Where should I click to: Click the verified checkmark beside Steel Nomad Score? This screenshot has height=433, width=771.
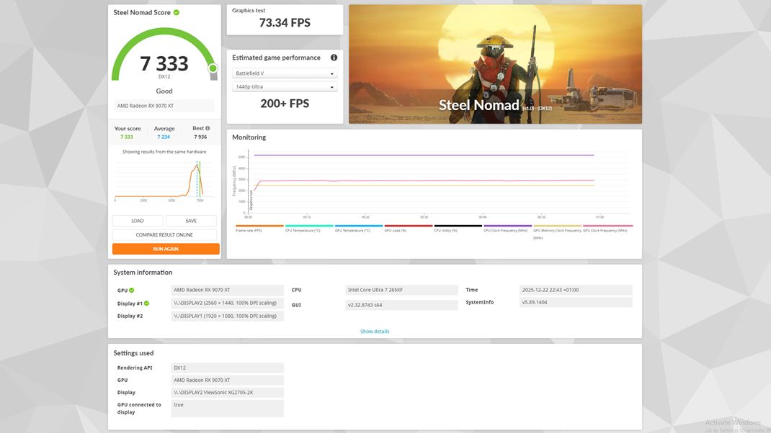tap(176, 12)
